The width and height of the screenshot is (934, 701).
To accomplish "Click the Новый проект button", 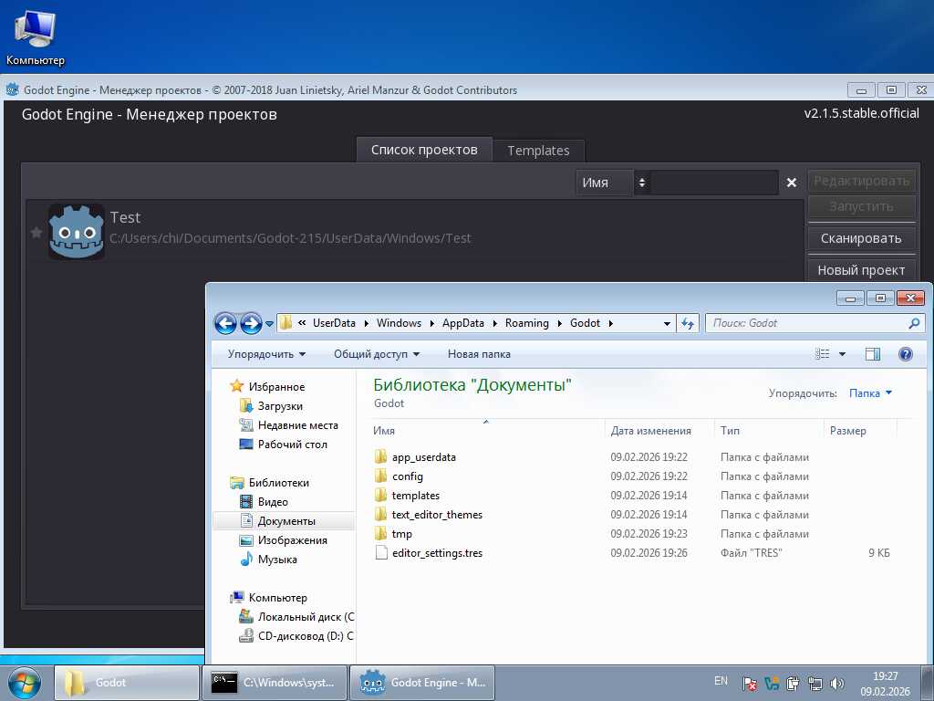I will click(x=860, y=270).
